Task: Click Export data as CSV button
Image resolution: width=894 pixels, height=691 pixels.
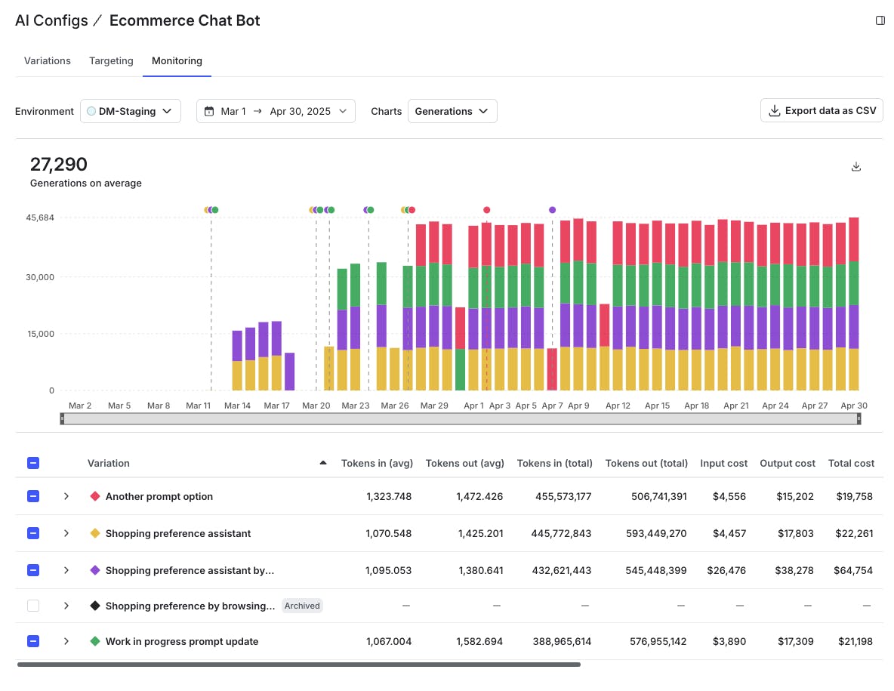Action: point(822,110)
